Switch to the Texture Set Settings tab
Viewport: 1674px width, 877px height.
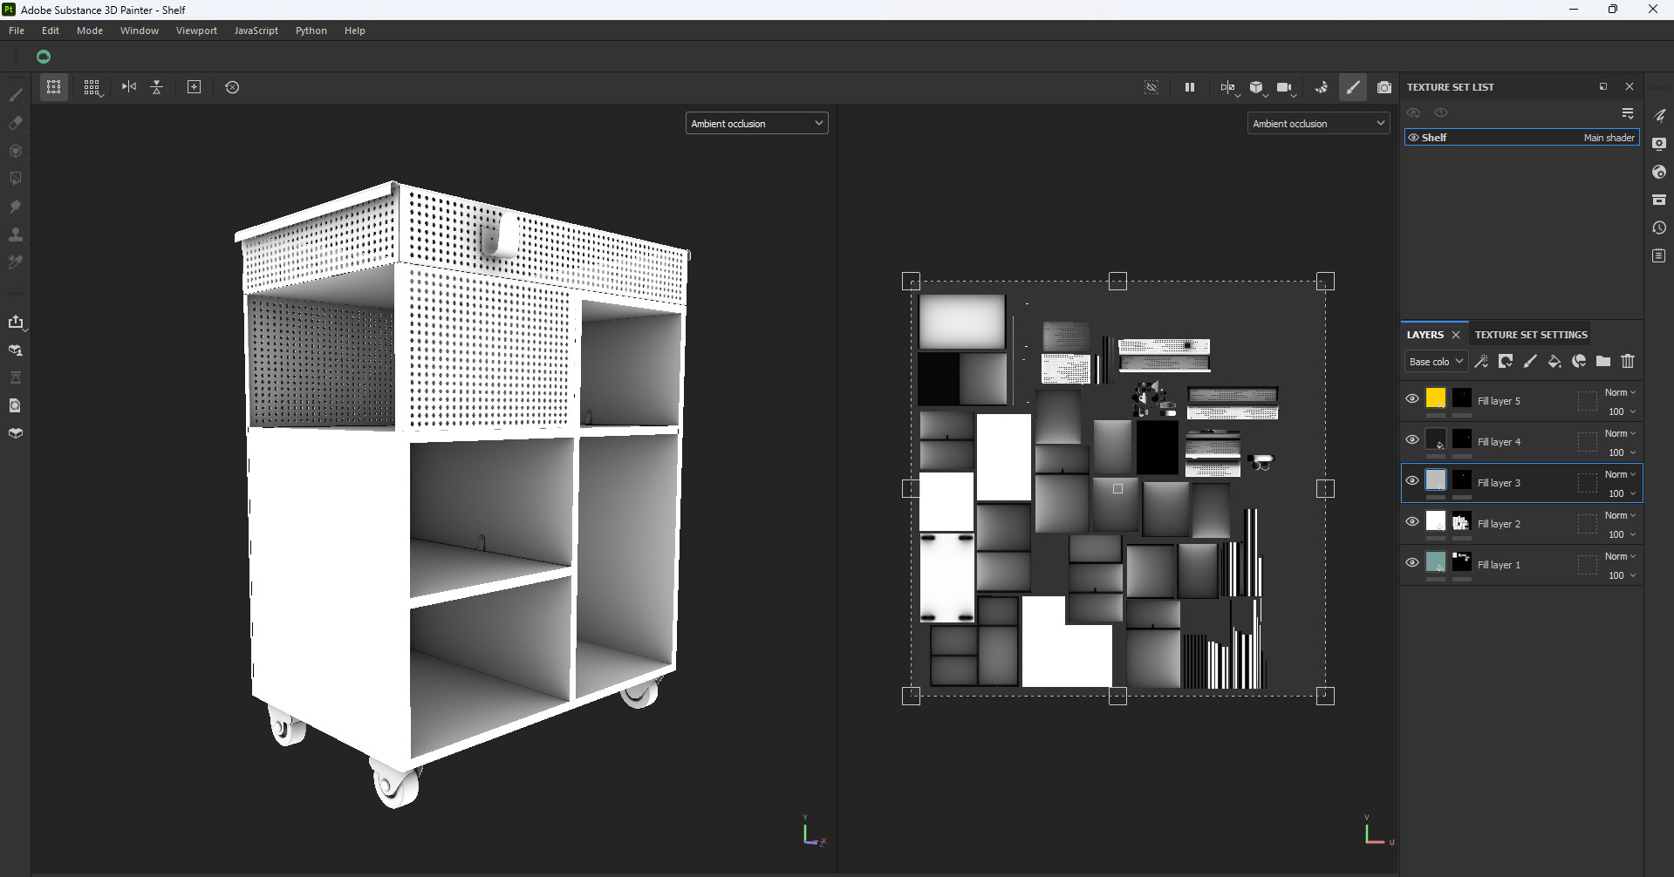point(1531,335)
